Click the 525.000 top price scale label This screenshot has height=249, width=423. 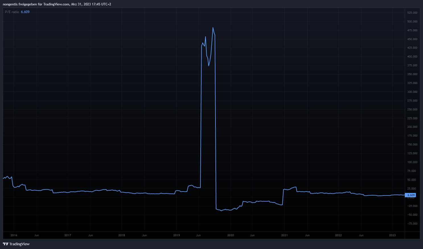click(412, 13)
